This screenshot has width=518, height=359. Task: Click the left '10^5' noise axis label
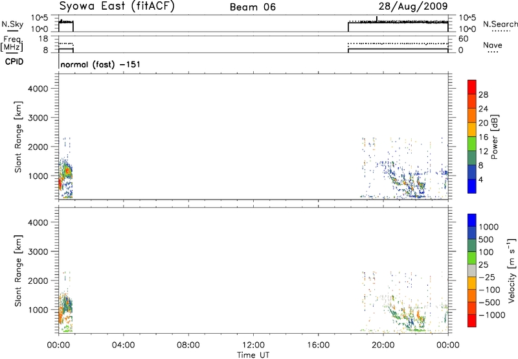point(39,18)
